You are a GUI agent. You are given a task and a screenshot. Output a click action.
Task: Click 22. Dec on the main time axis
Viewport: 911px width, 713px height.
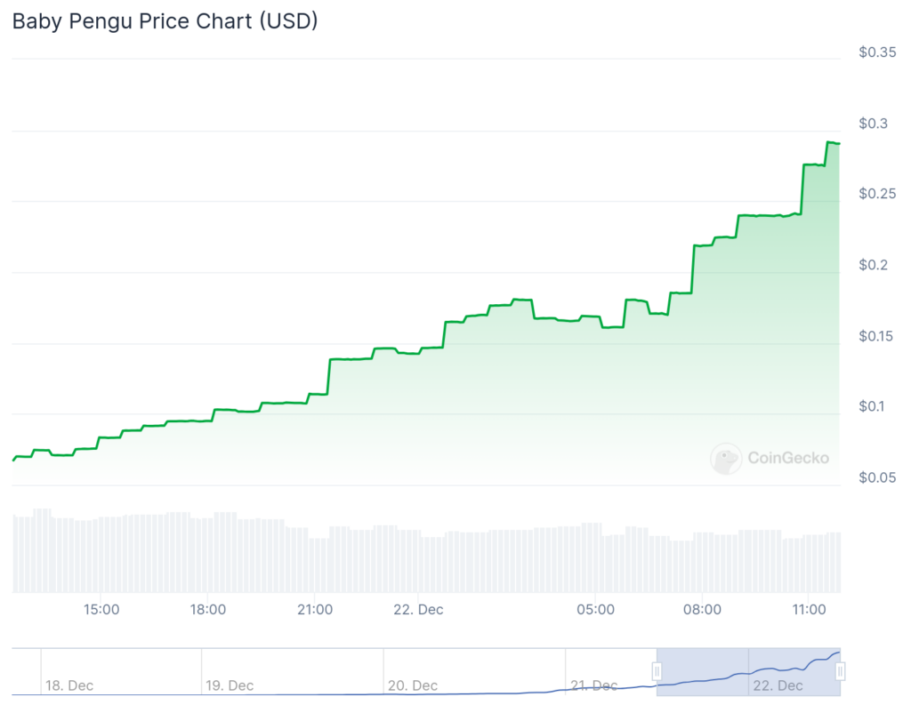tap(418, 610)
